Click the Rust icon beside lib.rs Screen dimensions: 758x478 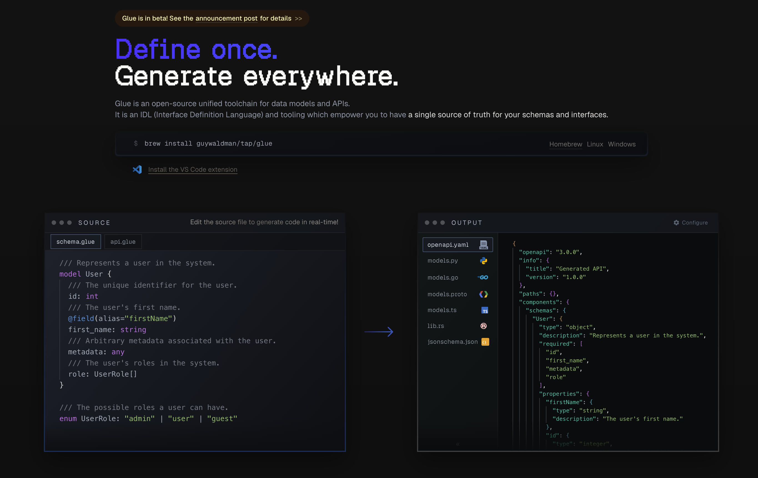coord(483,326)
